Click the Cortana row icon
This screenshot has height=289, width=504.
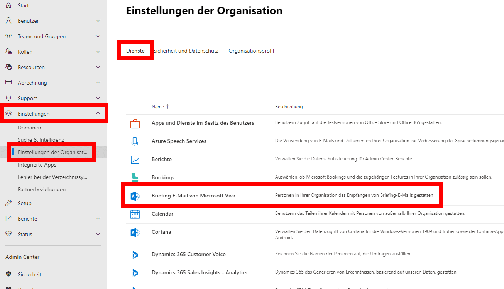click(x=135, y=232)
